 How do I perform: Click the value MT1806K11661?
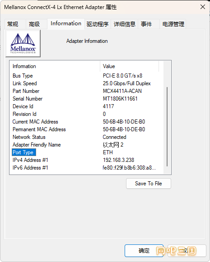(x=120, y=99)
